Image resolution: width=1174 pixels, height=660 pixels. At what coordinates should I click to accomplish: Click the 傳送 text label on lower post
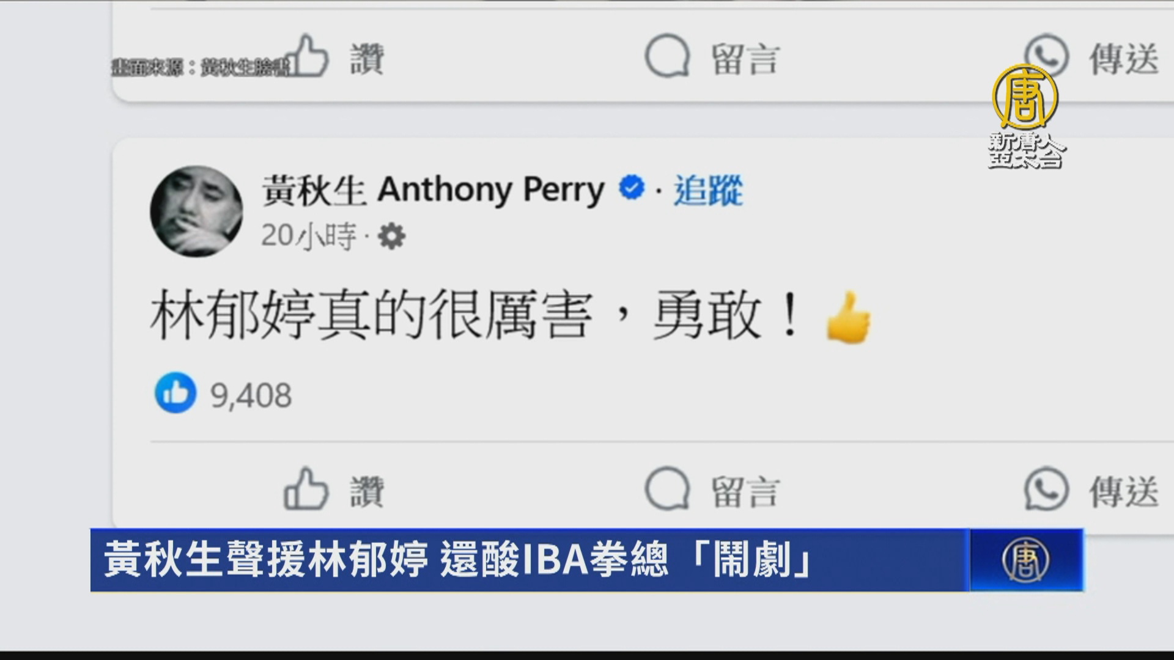pyautogui.click(x=1124, y=492)
